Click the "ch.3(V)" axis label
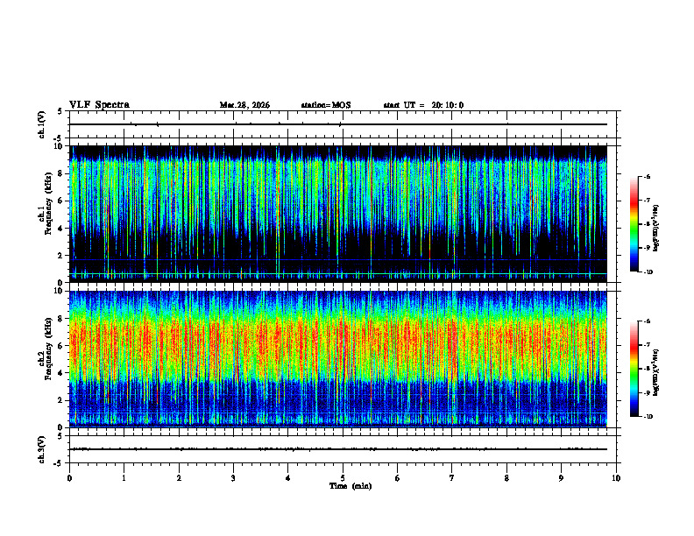The height and width of the screenshot is (536, 694). pyautogui.click(x=42, y=449)
